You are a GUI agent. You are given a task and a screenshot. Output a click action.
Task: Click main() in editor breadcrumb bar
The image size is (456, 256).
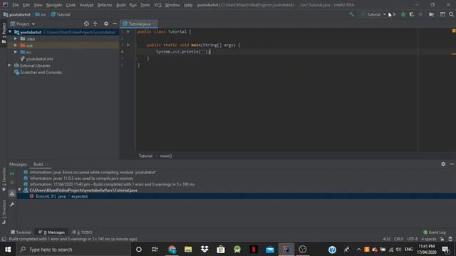click(x=166, y=156)
